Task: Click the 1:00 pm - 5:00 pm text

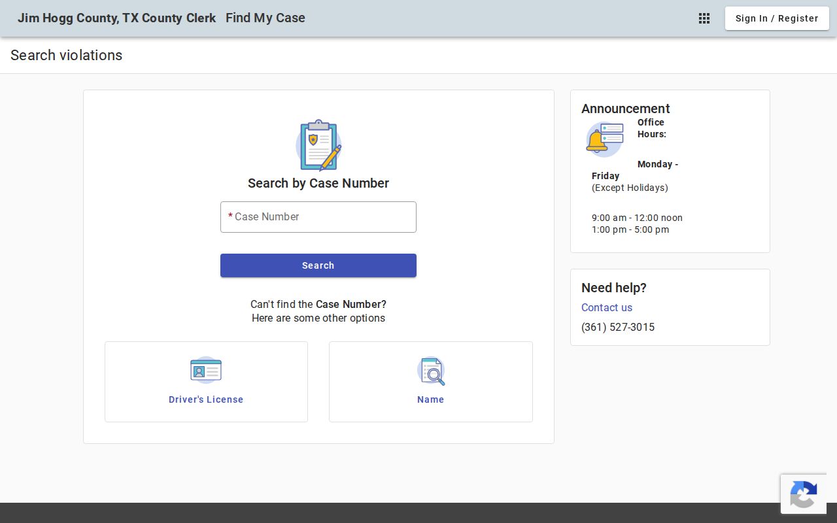Action: tap(630, 229)
